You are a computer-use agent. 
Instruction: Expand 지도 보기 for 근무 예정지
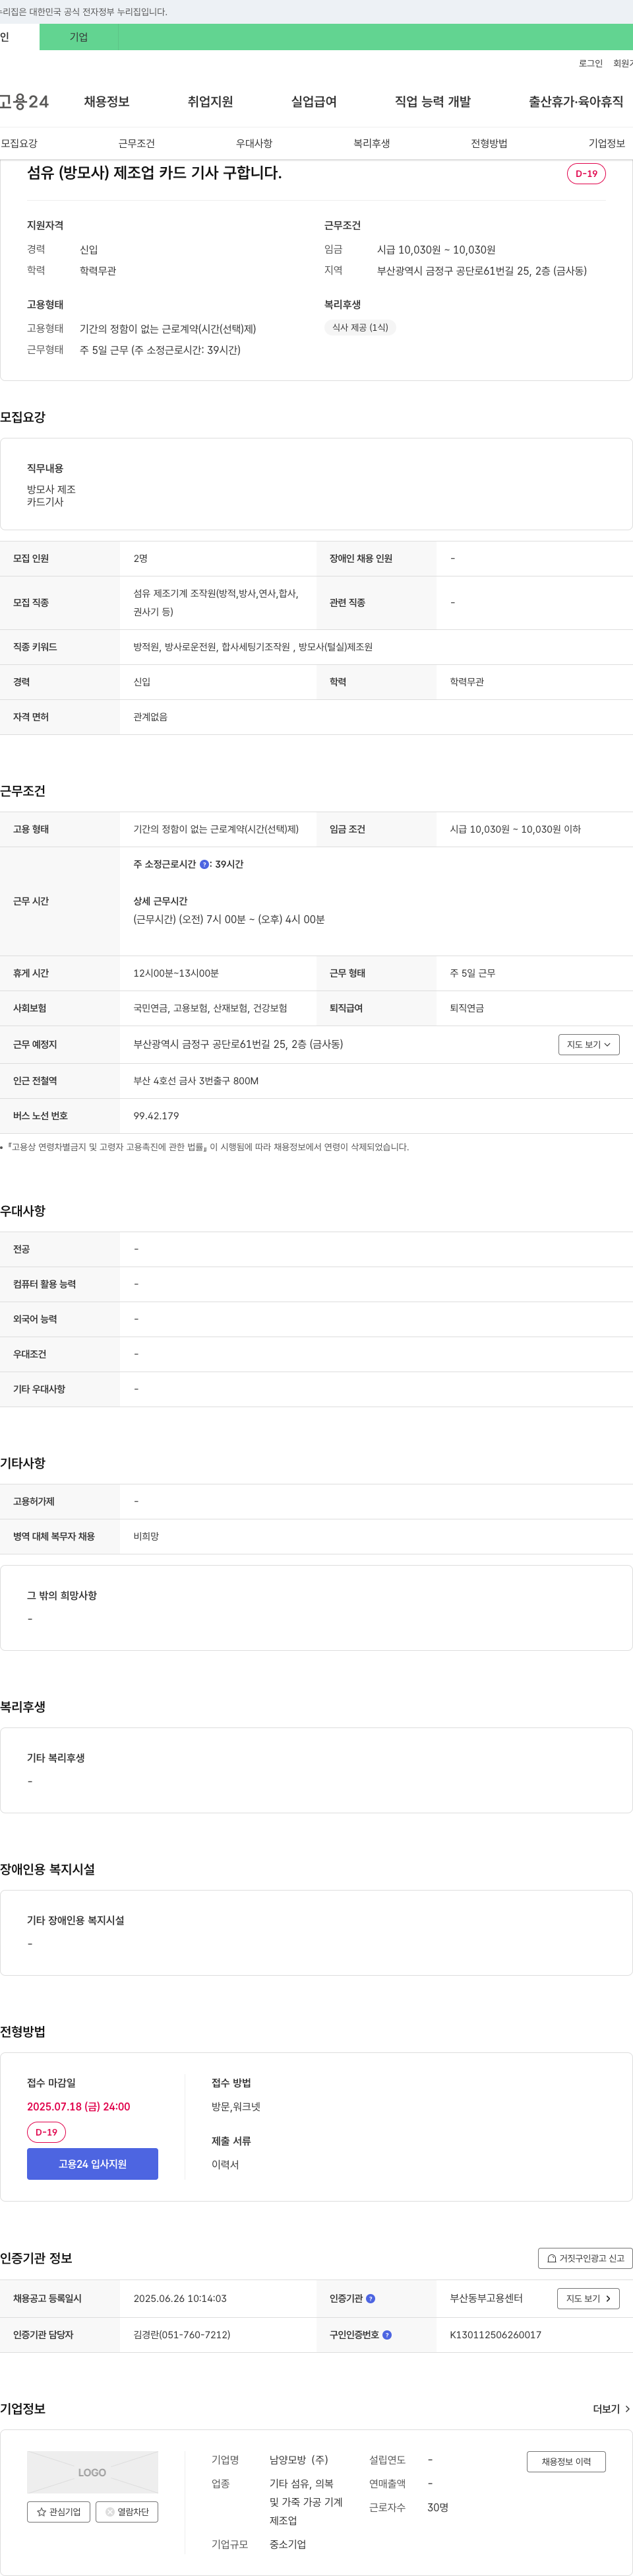[x=589, y=1044]
